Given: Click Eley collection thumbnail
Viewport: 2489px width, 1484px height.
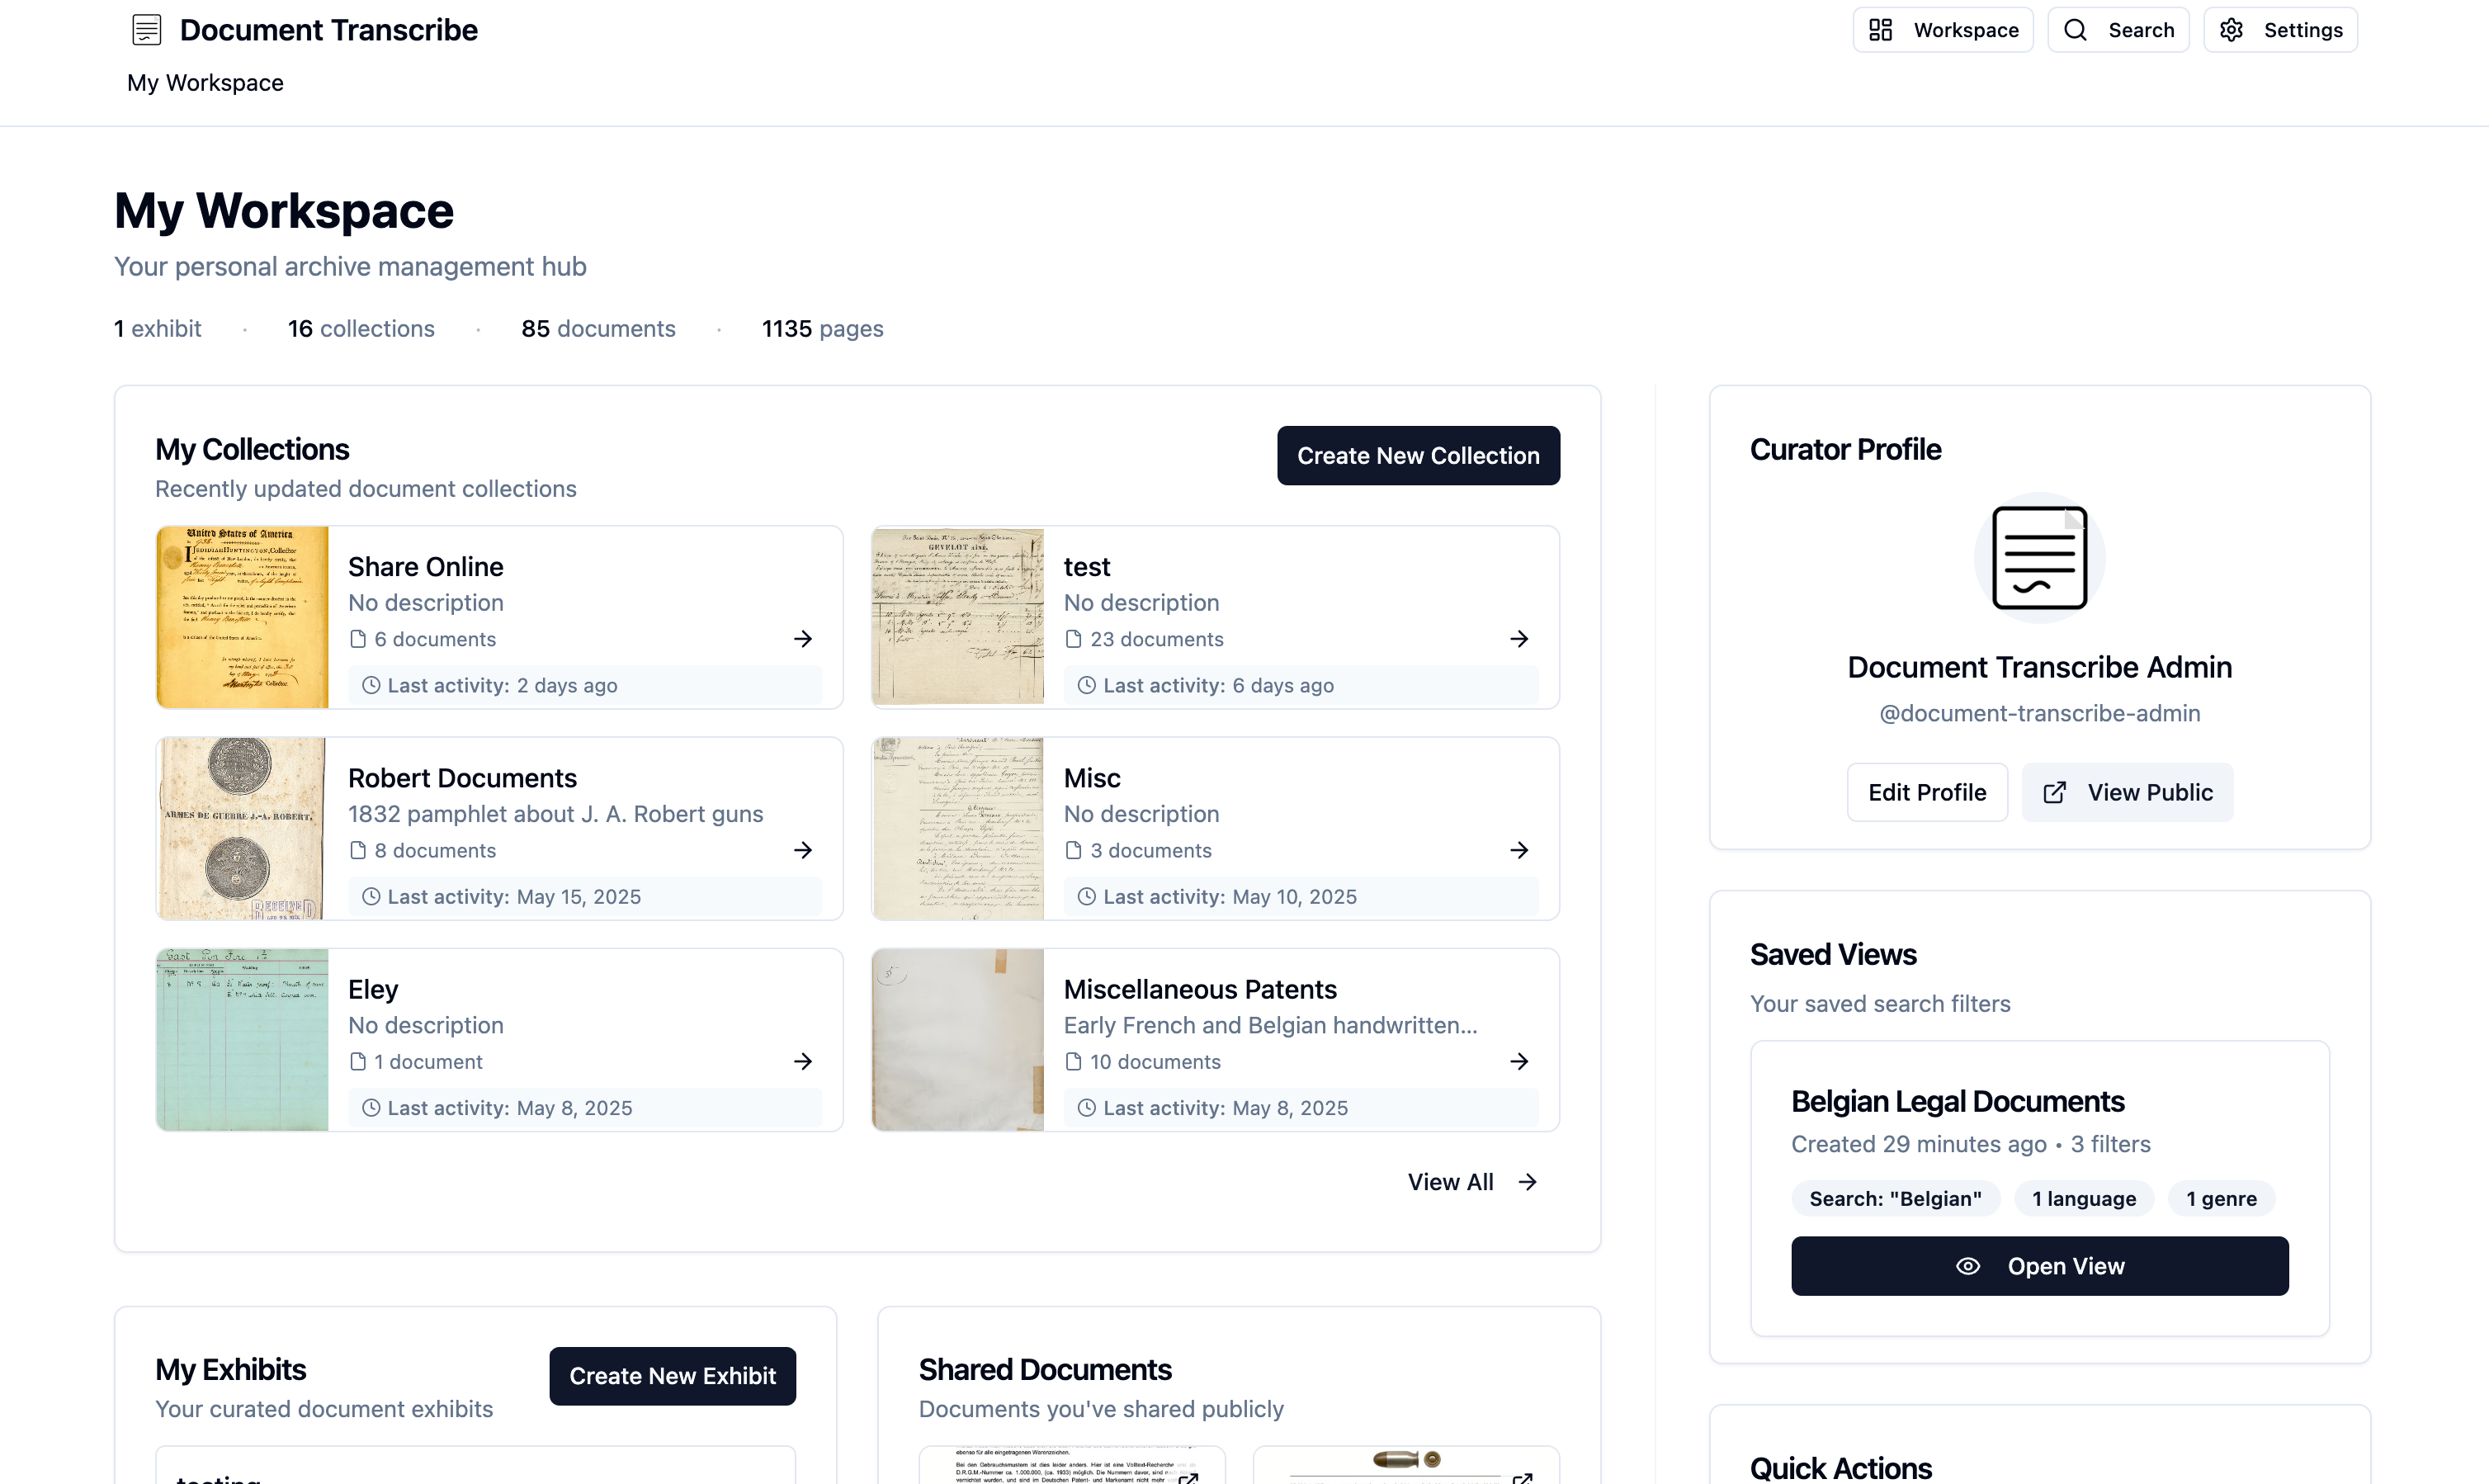Looking at the screenshot, I should tap(242, 1040).
